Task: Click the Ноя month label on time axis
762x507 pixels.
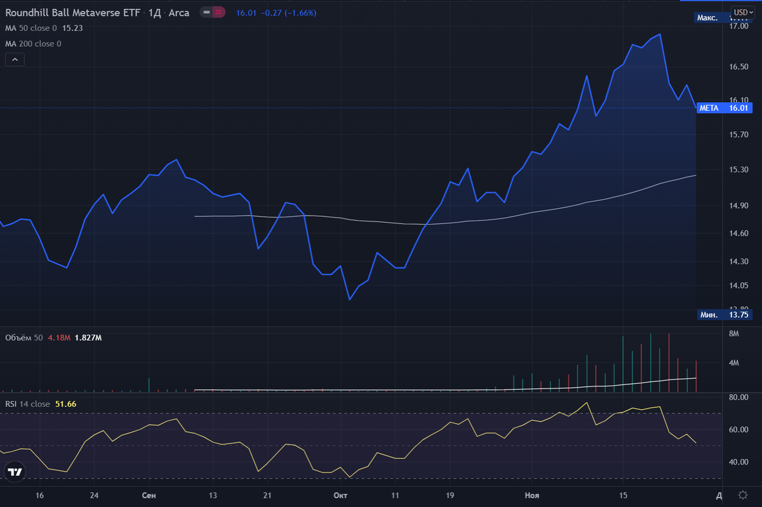Action: (531, 495)
